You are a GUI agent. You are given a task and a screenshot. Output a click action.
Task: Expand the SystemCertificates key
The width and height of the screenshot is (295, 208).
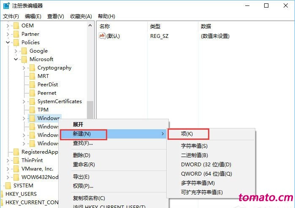(x=24, y=101)
